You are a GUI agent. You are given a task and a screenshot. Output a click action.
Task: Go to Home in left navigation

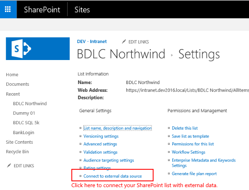coord(12,75)
